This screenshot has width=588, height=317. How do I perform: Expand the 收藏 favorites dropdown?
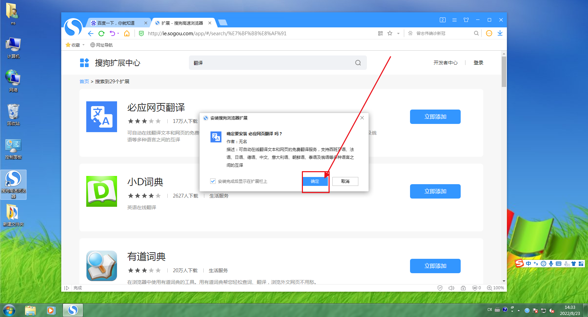tap(84, 45)
